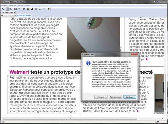This screenshot has height=124, width=168.
Task: Click the airship photo in the document
Action: point(93,38)
